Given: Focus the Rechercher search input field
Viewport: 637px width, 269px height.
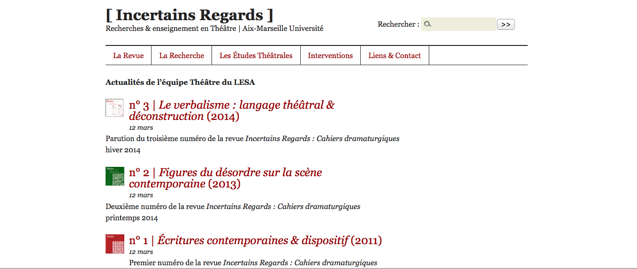Looking at the screenshot, I should click(x=463, y=24).
